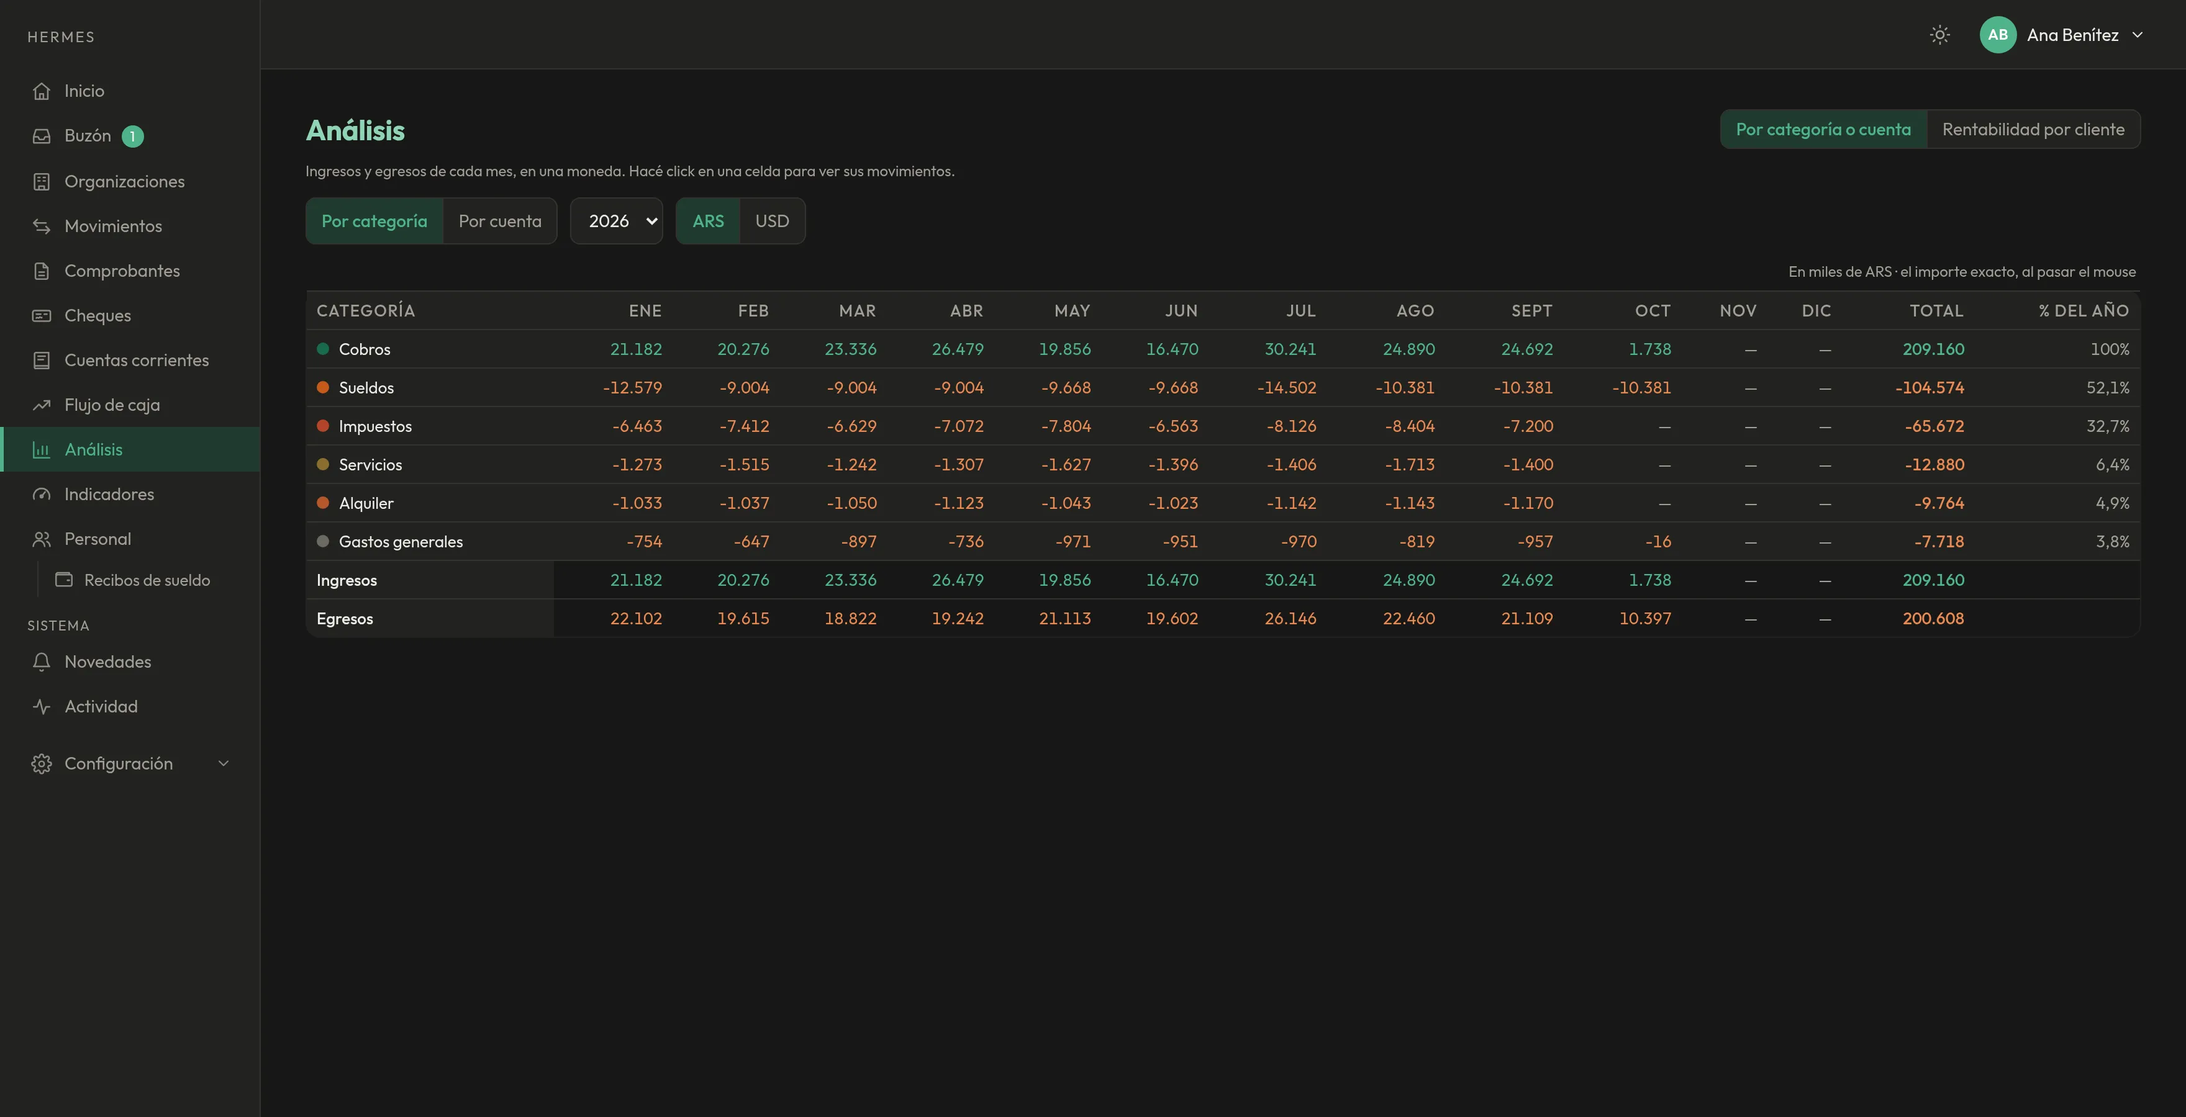
Task: Open Alquiler ABR cell -1.123
Action: (x=958, y=503)
